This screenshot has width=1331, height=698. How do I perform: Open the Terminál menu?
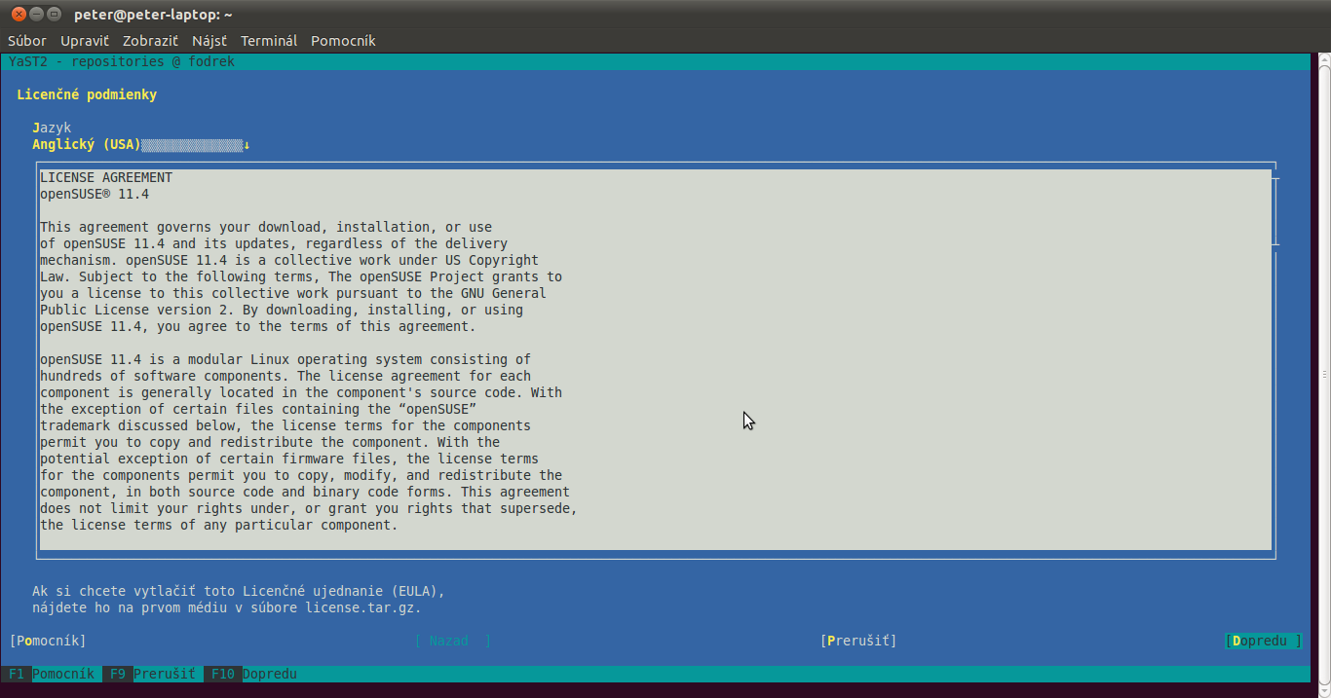tap(269, 41)
